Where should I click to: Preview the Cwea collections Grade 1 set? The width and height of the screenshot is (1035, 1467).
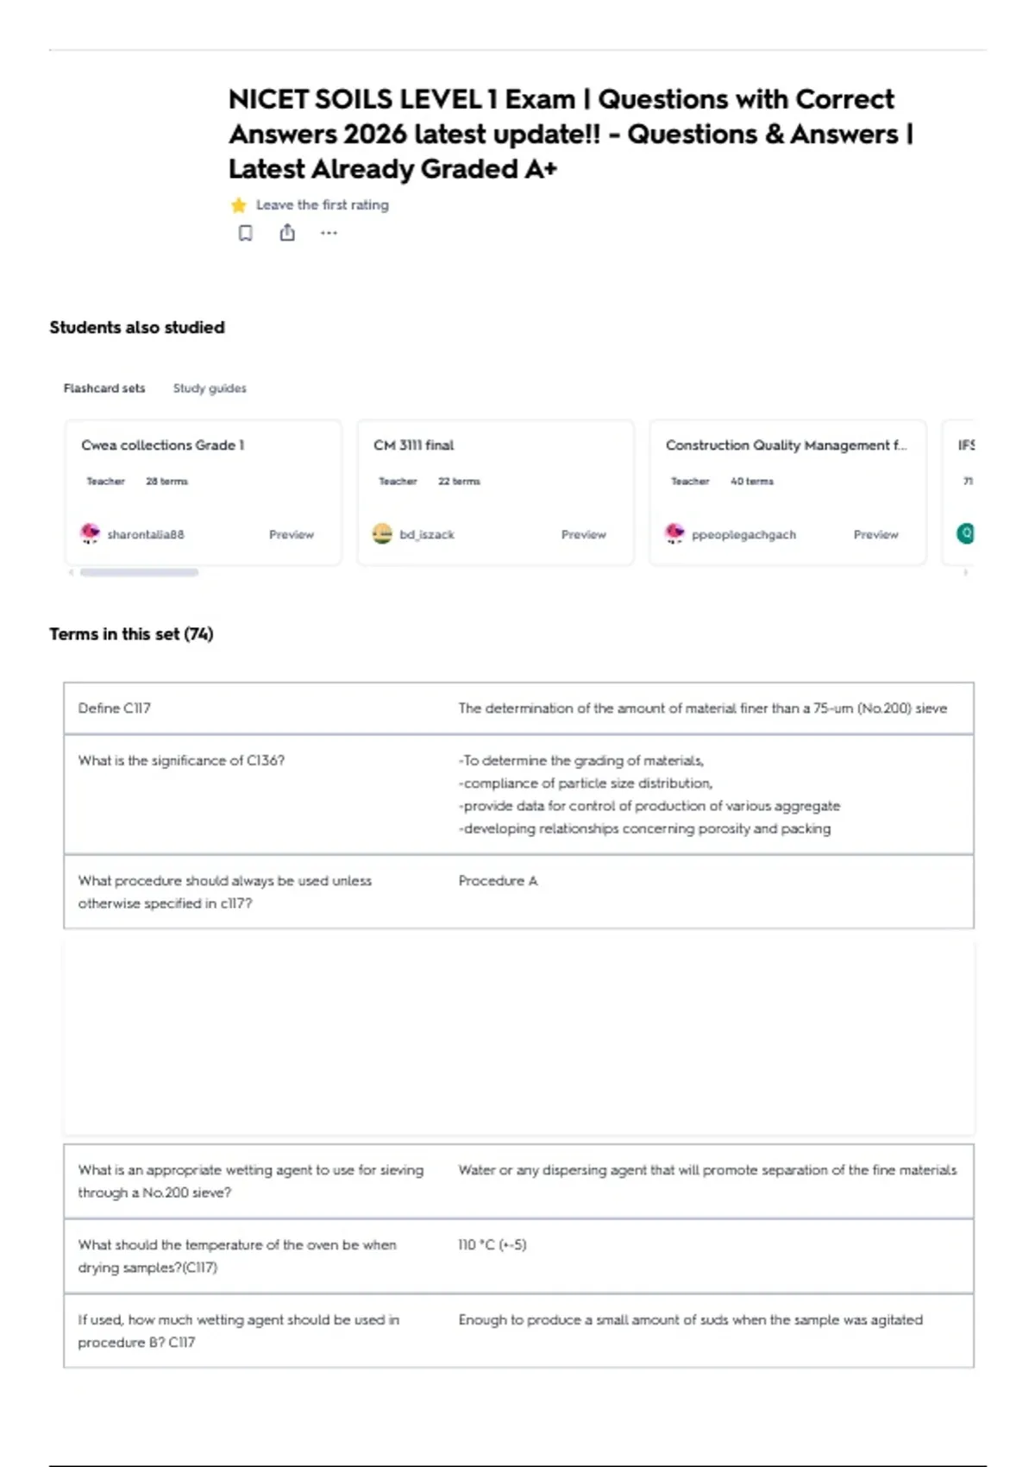(292, 535)
